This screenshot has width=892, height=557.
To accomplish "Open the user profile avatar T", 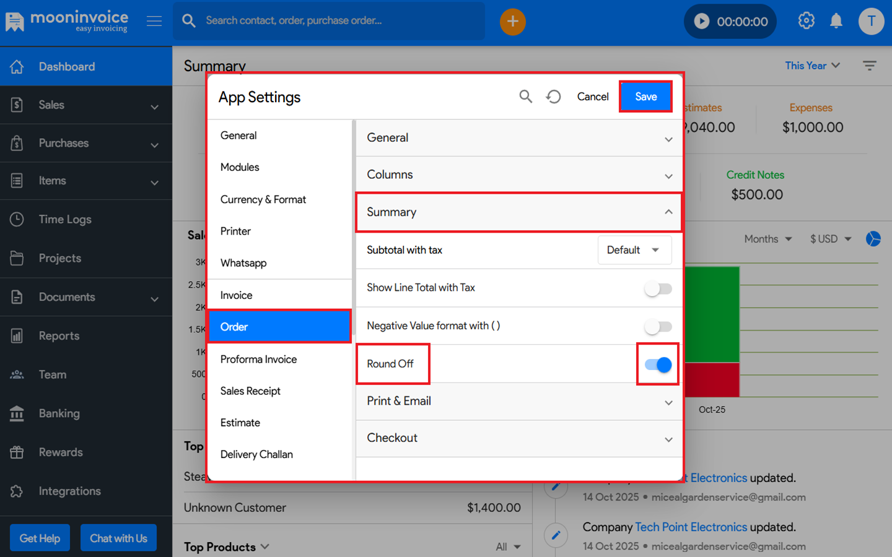I will [871, 22].
